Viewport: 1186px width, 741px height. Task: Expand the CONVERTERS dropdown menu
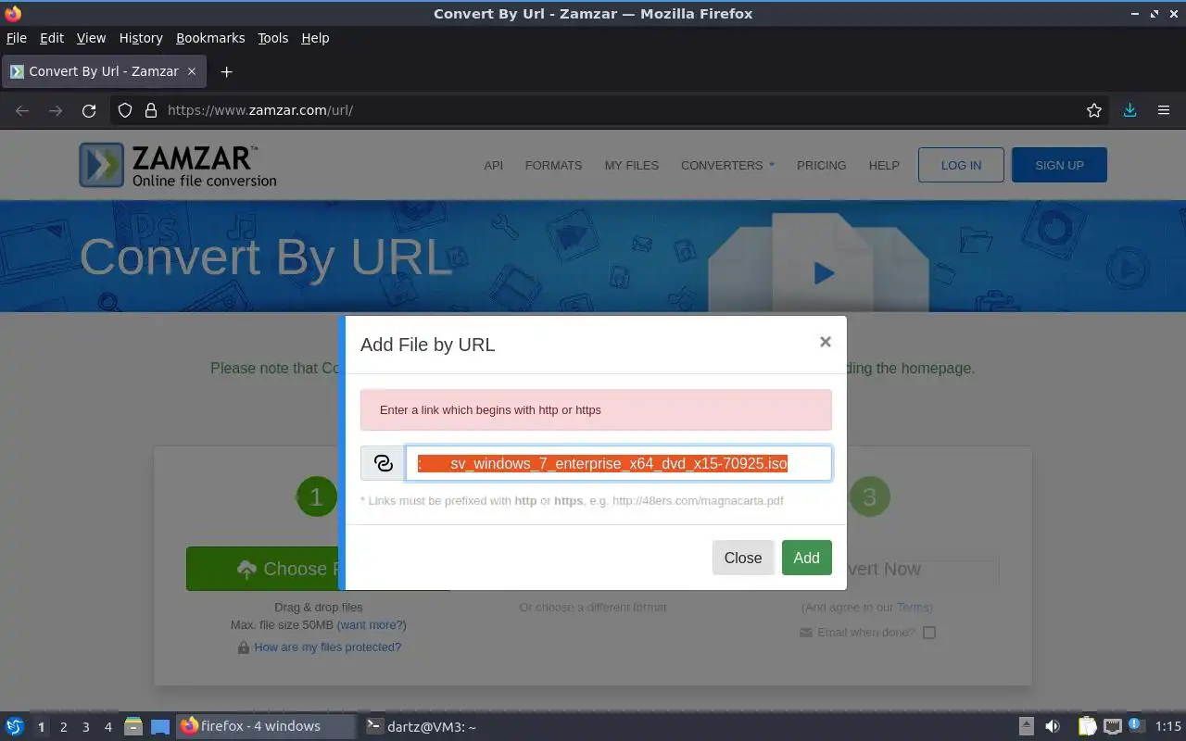[727, 165]
